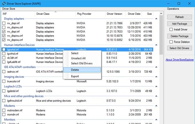Select the Logitech LCDs class cell

point(44,91)
